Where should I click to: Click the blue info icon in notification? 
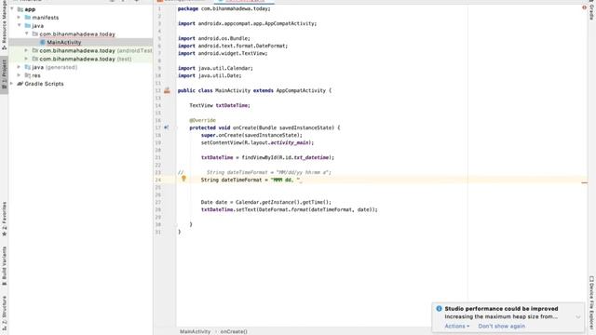[439, 308]
